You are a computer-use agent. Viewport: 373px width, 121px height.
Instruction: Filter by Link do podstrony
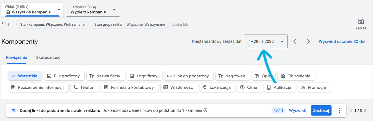tap(189, 76)
